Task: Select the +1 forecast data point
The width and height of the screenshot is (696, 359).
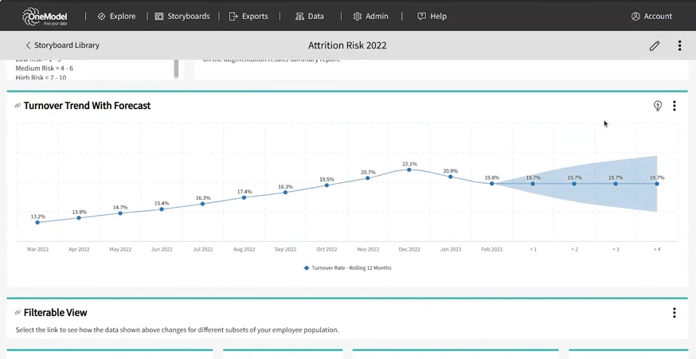Action: (x=533, y=184)
